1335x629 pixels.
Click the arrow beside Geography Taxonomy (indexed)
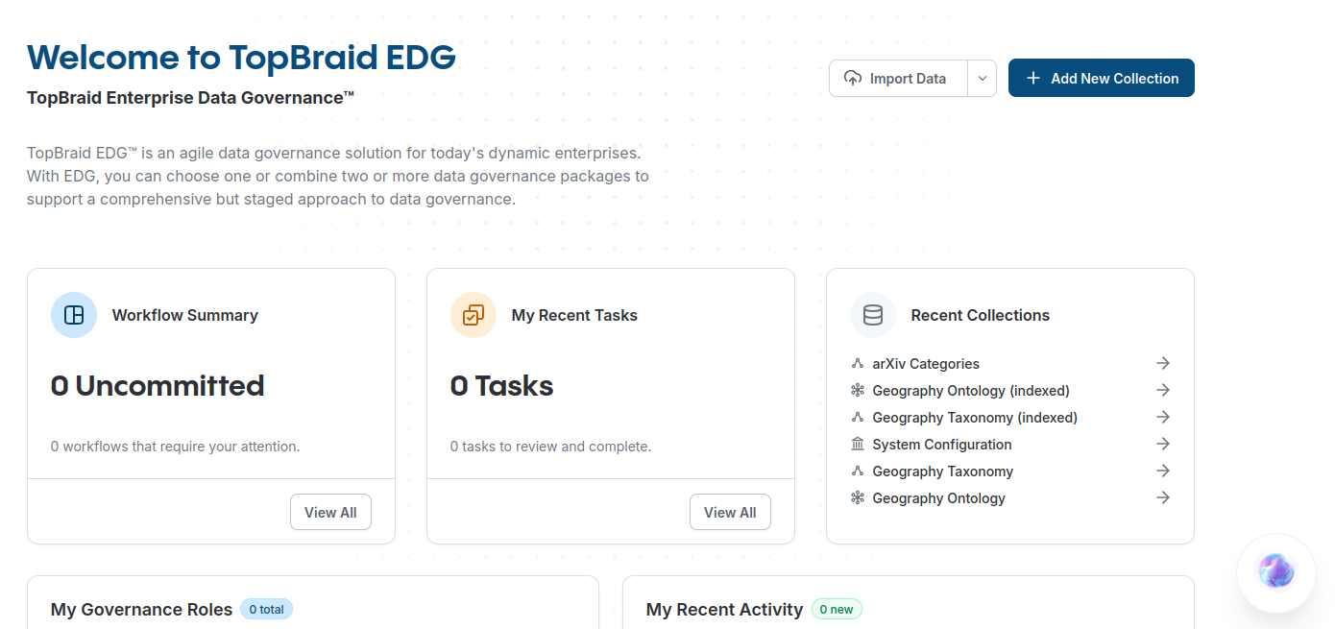[x=1163, y=417]
